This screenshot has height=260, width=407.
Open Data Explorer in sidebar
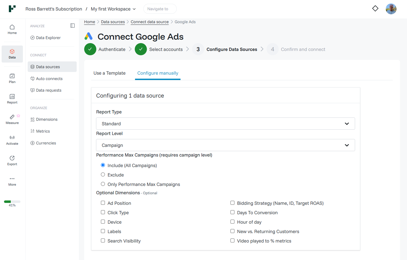click(52, 38)
